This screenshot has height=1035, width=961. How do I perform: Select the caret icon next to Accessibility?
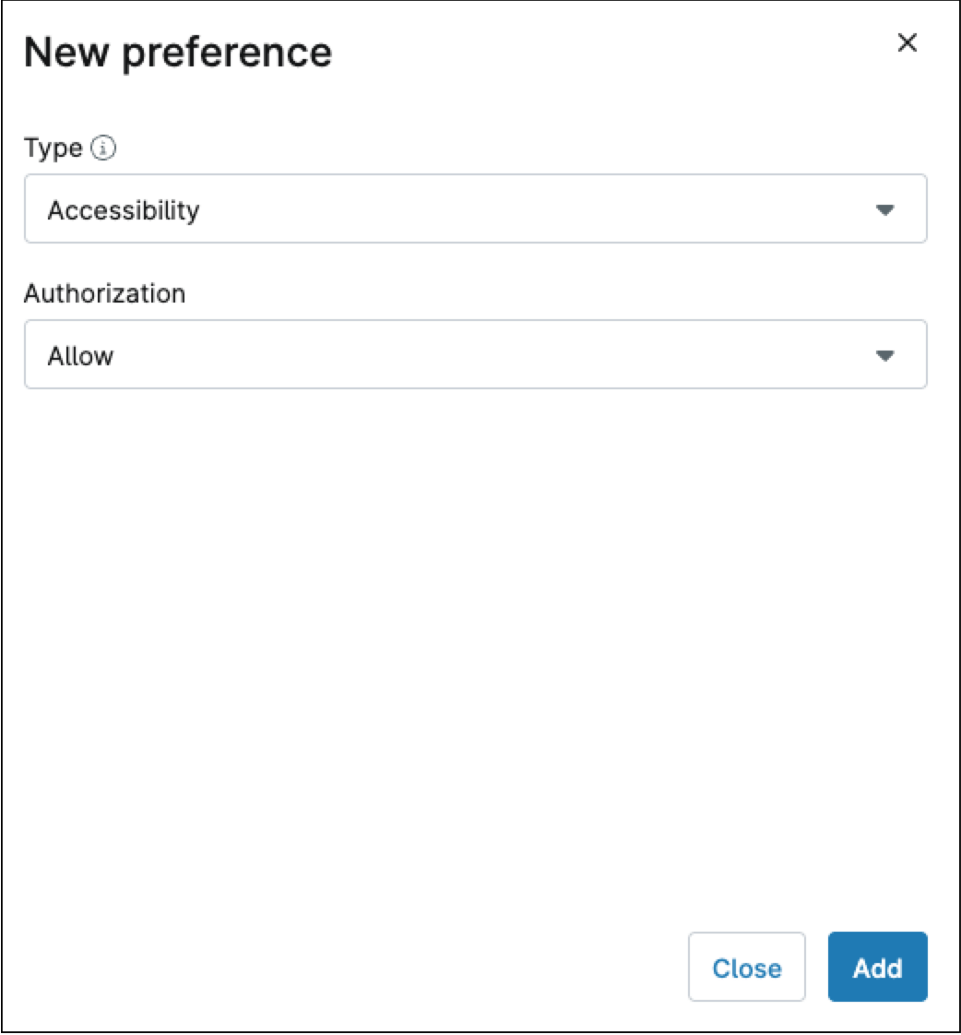click(887, 209)
